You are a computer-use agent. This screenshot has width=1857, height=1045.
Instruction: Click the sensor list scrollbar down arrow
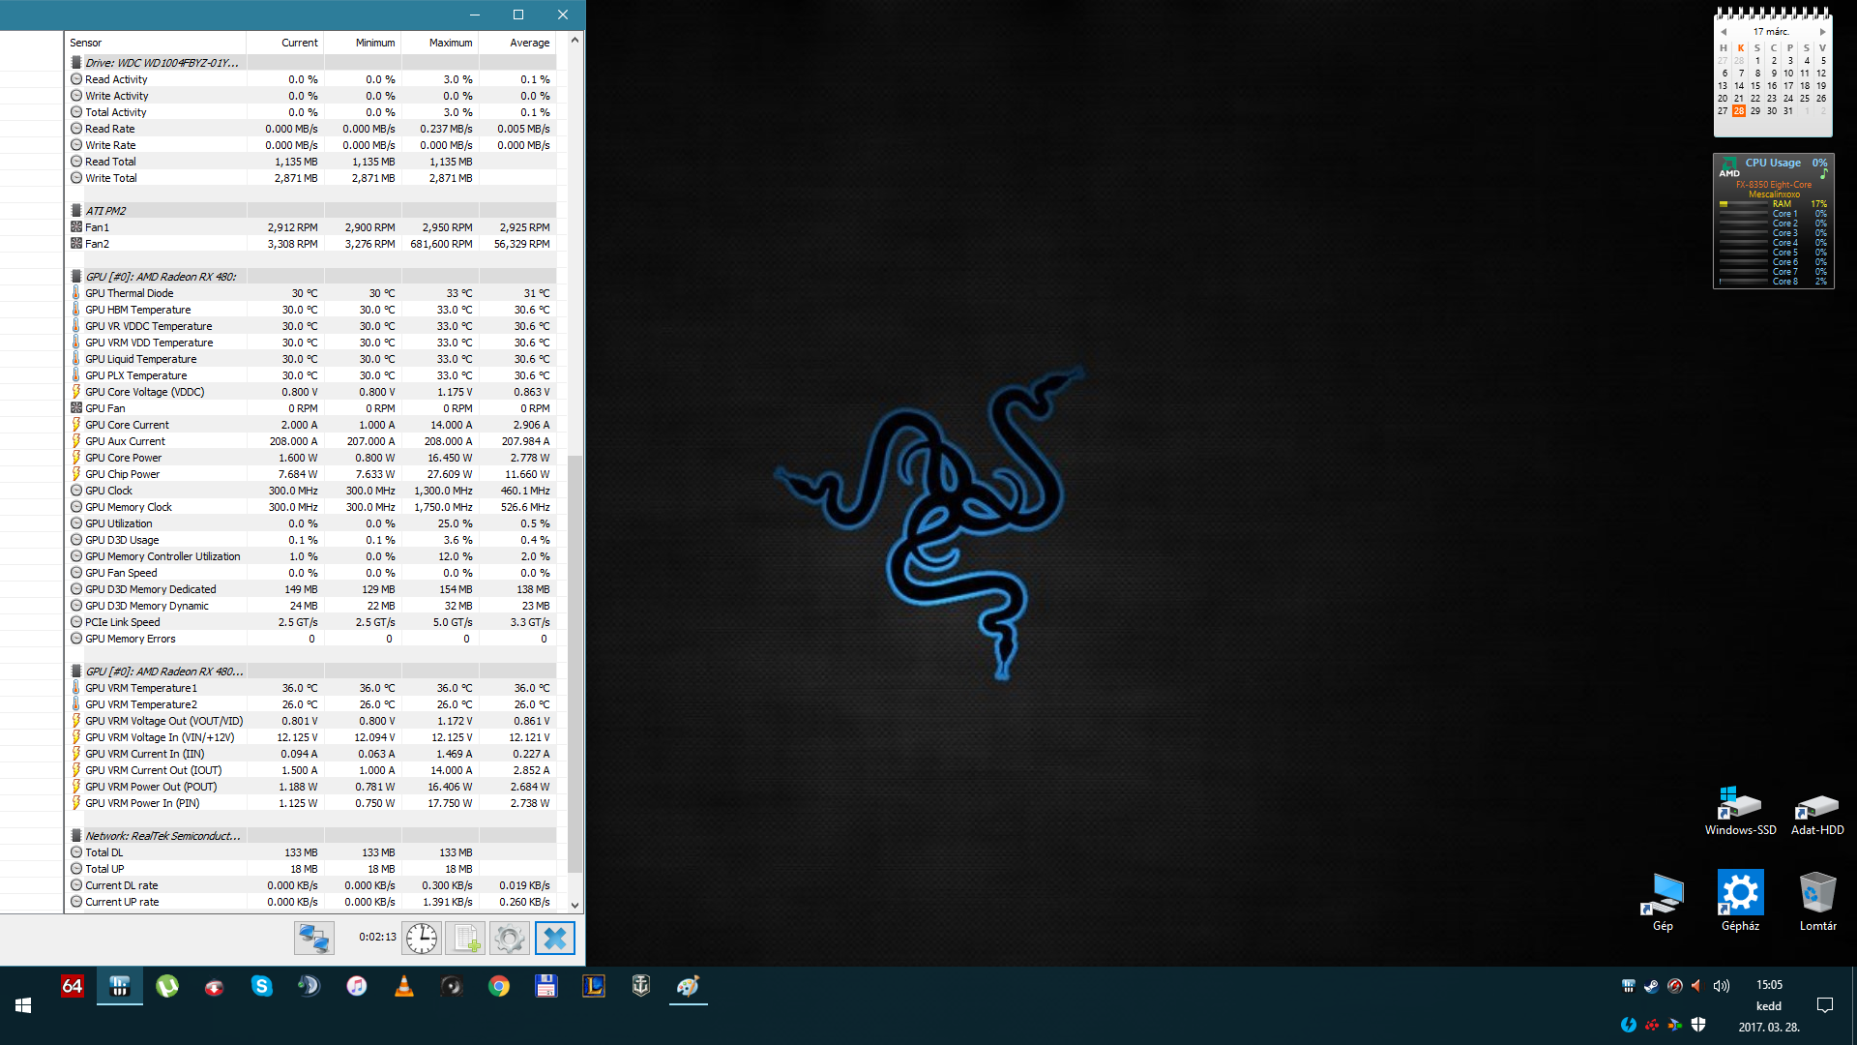pos(575,906)
